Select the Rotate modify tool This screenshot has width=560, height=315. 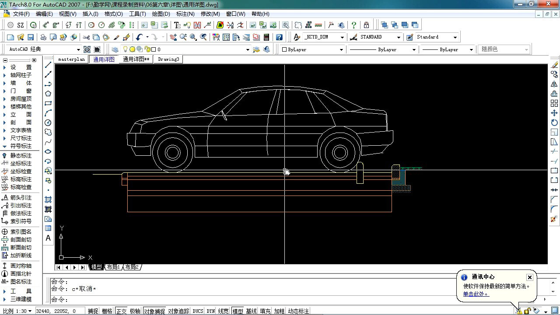point(554,122)
